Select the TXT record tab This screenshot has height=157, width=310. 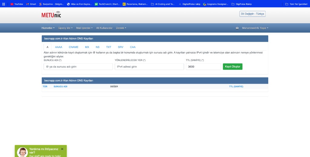(109, 47)
